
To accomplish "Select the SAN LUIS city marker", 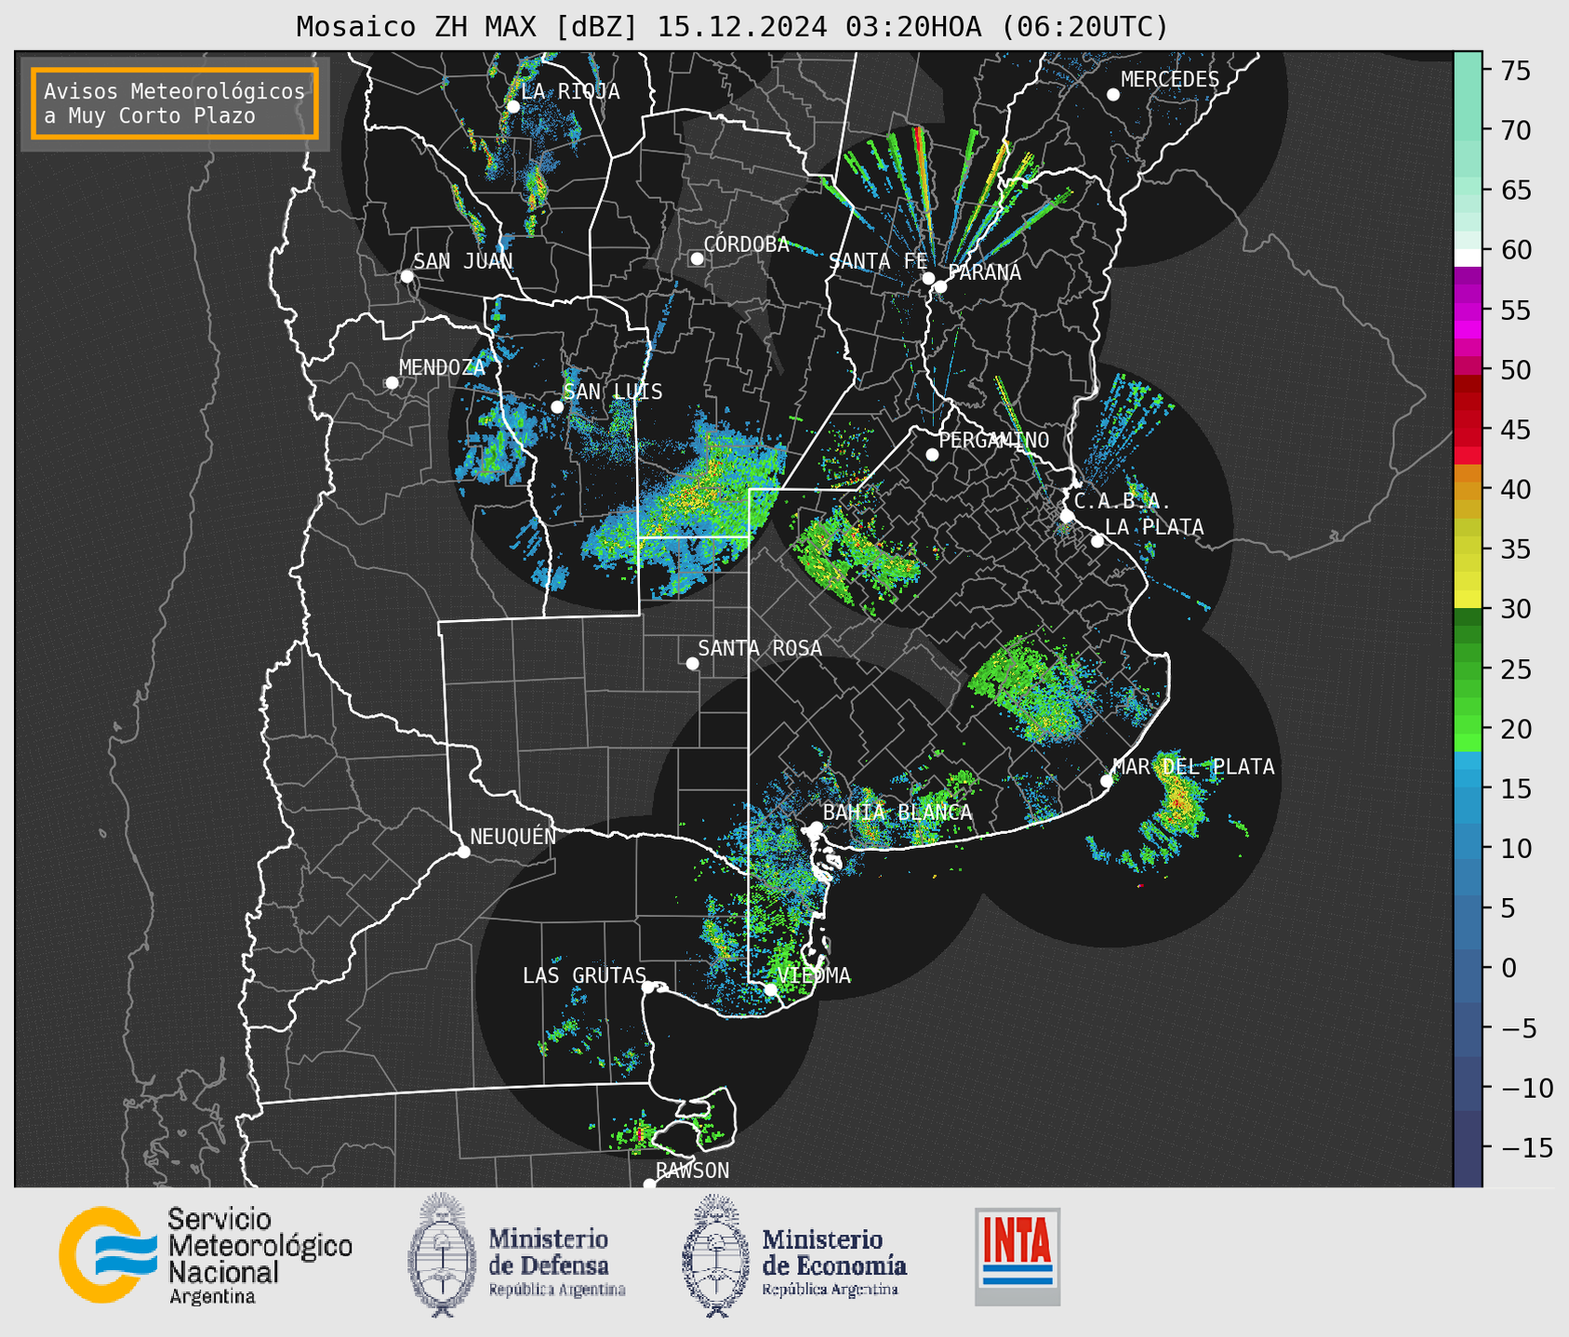I will 557,407.
